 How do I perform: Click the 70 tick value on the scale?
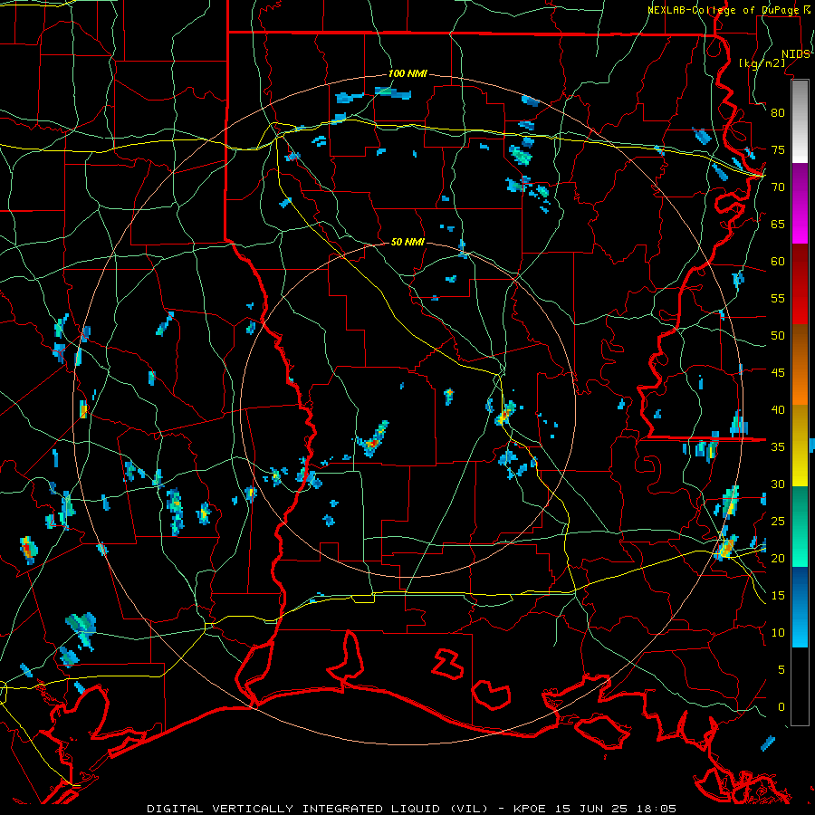(778, 187)
